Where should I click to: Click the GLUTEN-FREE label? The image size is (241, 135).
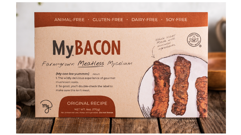pos(108,20)
